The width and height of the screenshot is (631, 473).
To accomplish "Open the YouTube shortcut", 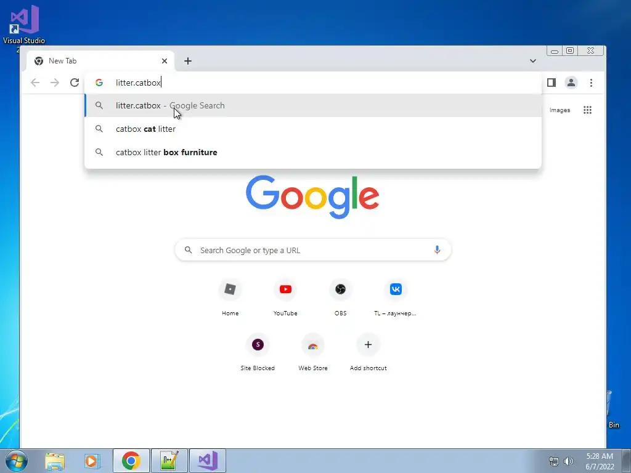I will click(x=285, y=297).
